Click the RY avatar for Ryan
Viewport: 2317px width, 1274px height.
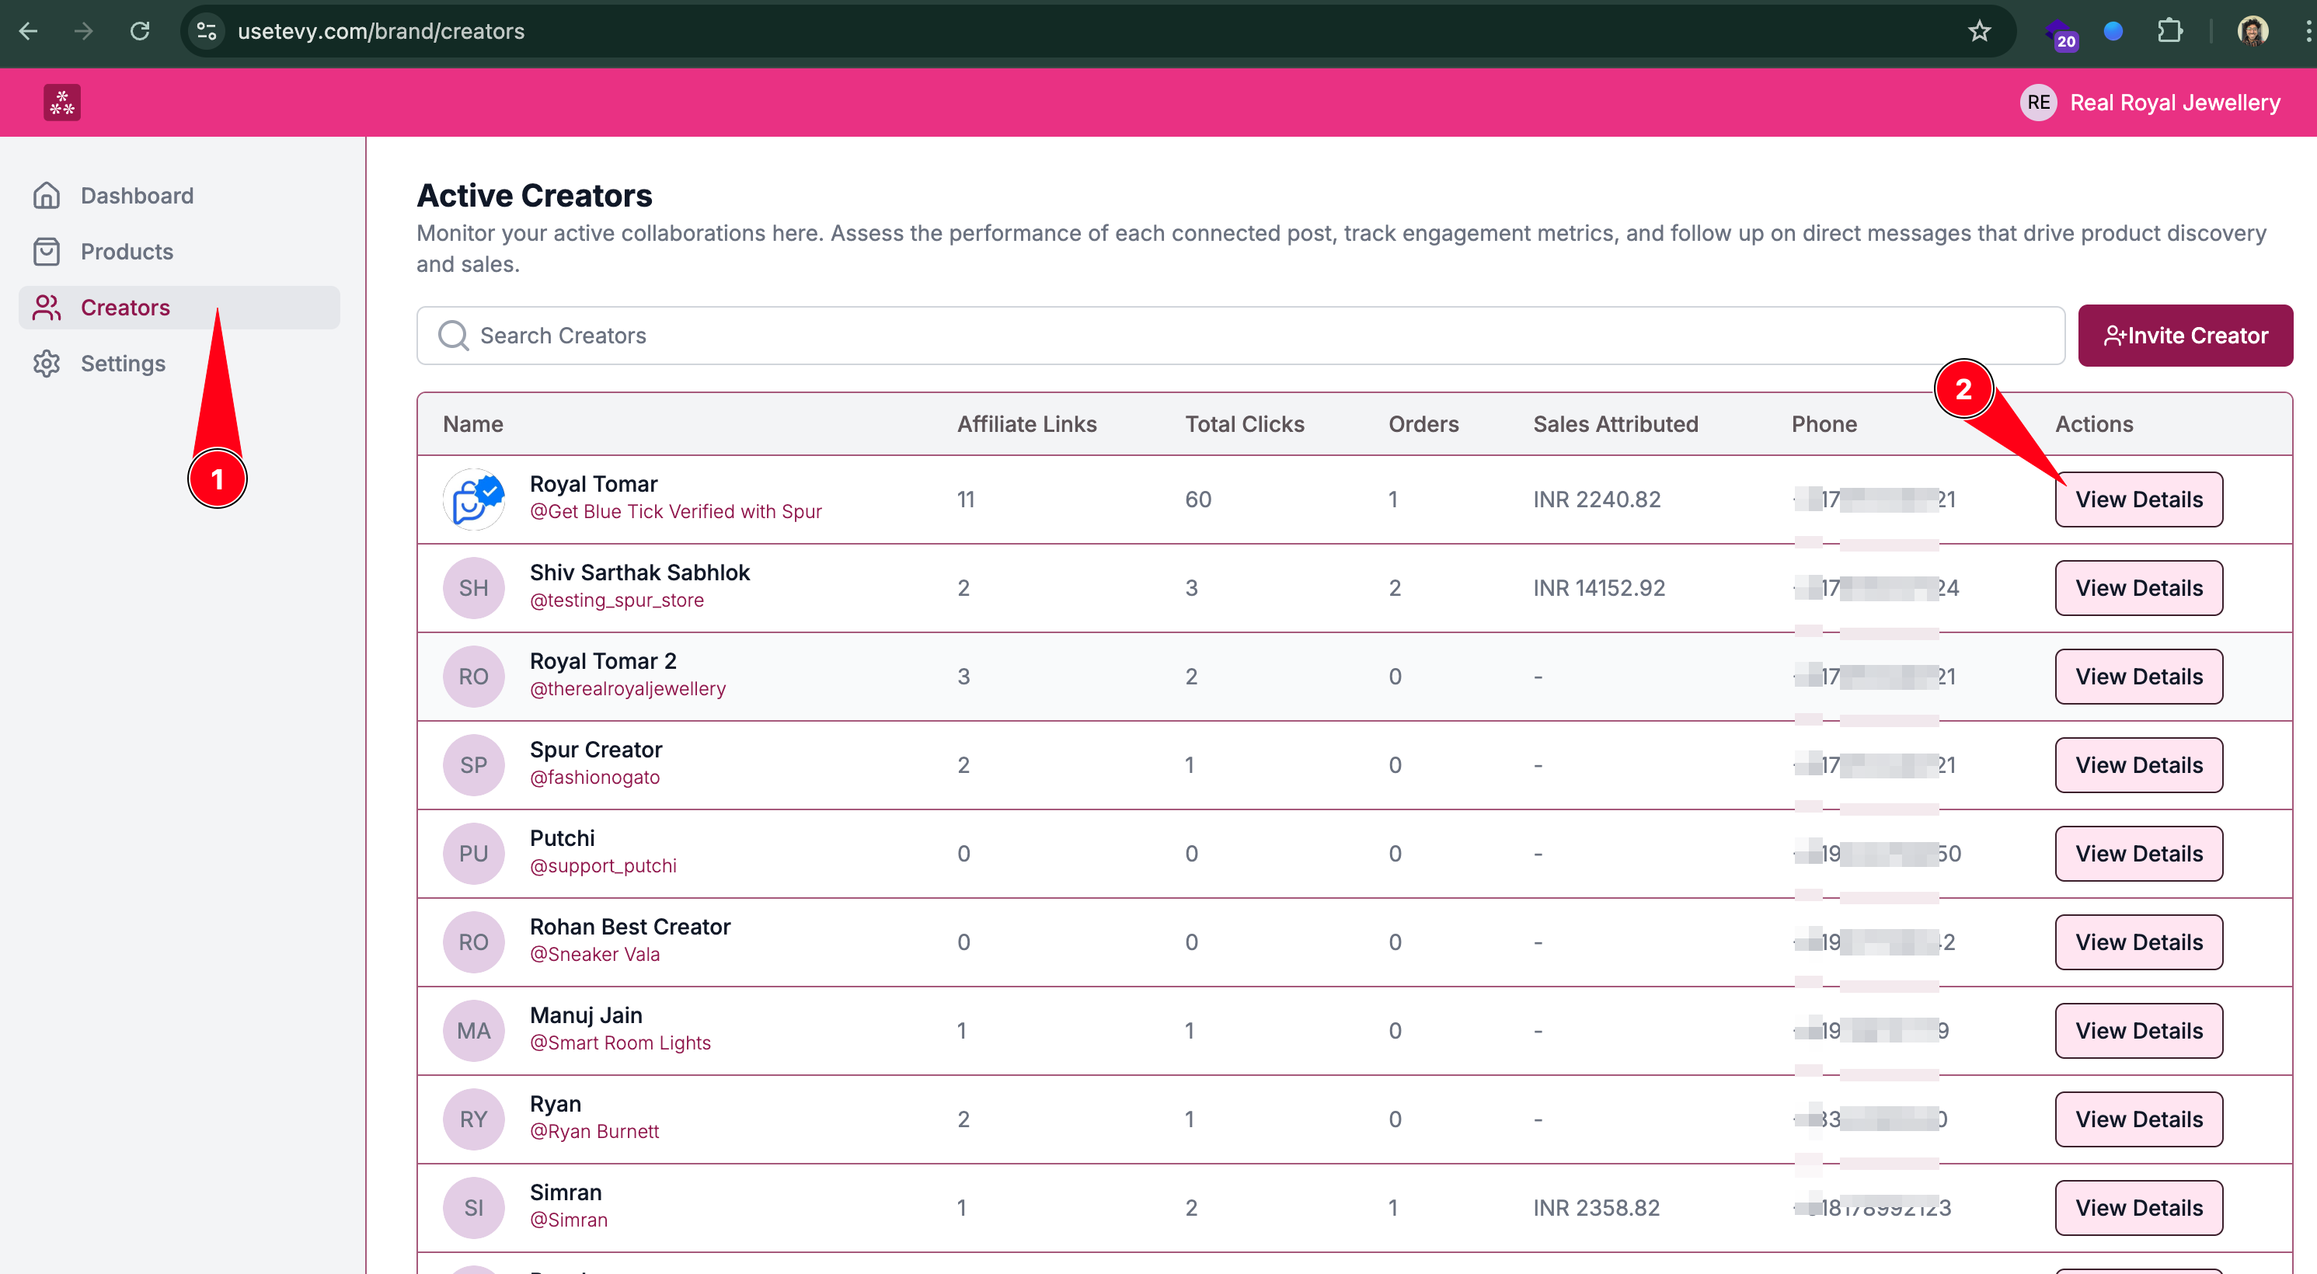474,1119
